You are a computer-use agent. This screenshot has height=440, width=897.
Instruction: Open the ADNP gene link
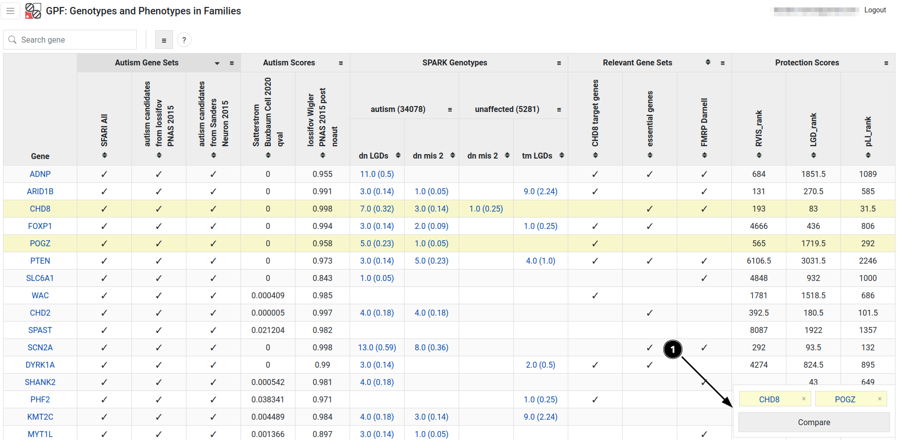(x=40, y=174)
